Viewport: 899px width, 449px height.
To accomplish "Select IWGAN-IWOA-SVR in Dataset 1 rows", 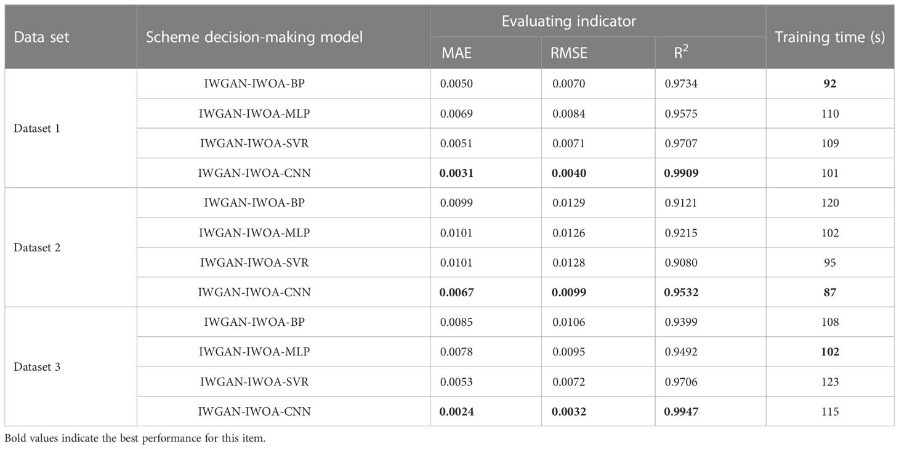I will 254,144.
